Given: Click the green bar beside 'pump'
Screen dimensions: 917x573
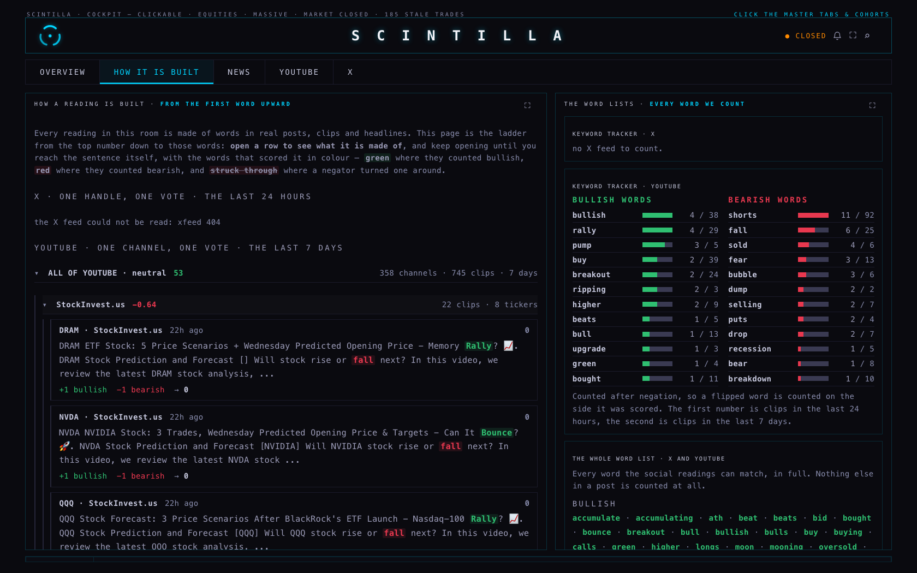Looking at the screenshot, I should pyautogui.click(x=657, y=245).
